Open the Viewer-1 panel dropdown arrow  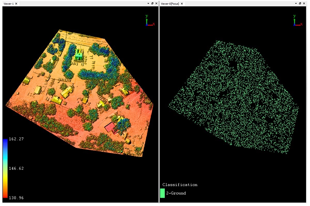pyautogui.click(x=148, y=4)
